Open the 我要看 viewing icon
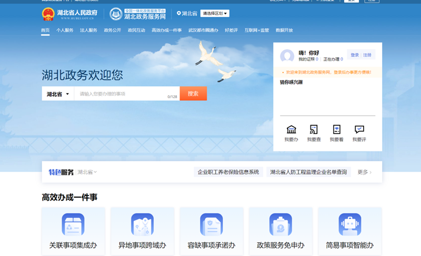 [336, 129]
